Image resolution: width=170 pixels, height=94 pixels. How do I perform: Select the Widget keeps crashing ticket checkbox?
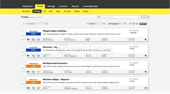[23, 36]
